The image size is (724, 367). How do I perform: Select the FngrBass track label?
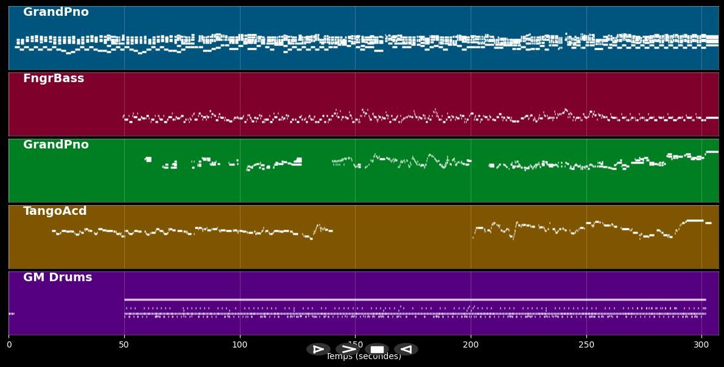click(54, 79)
